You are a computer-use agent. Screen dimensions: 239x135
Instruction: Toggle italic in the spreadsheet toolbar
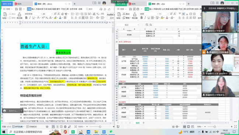click(145, 18)
